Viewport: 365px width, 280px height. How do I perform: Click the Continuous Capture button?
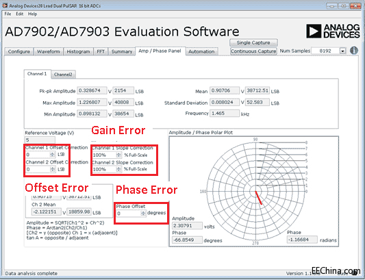coord(253,51)
